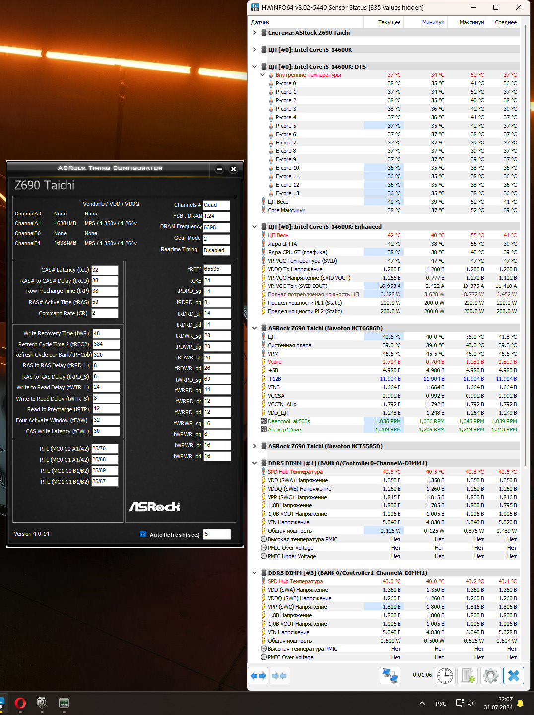
Task: Reset the min/max values with the clock icon
Action: tap(445, 676)
